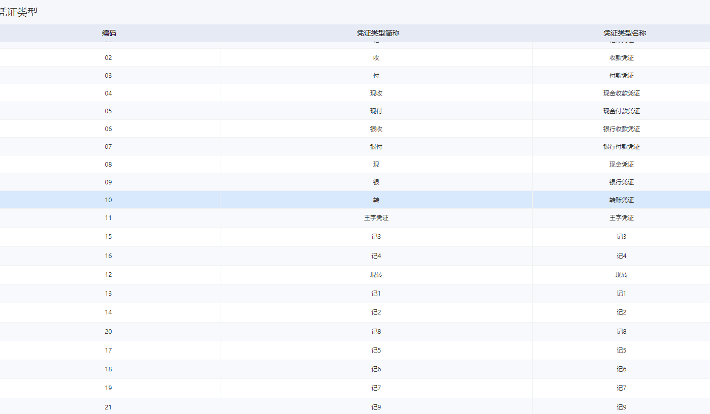Click the 银行凭证 cell
The image size is (710, 414).
621,182
